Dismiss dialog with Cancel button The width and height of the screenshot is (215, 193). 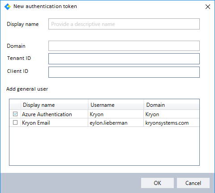pos(193,183)
